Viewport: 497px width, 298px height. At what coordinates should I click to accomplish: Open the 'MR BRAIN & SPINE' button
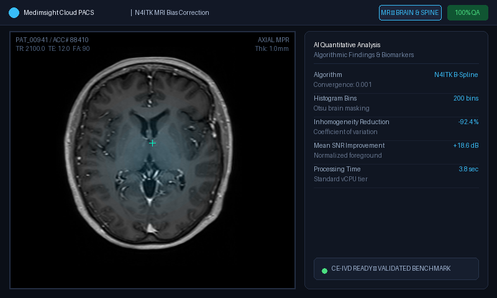(410, 12)
